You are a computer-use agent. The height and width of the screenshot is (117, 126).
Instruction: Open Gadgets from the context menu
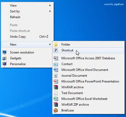click(27, 58)
